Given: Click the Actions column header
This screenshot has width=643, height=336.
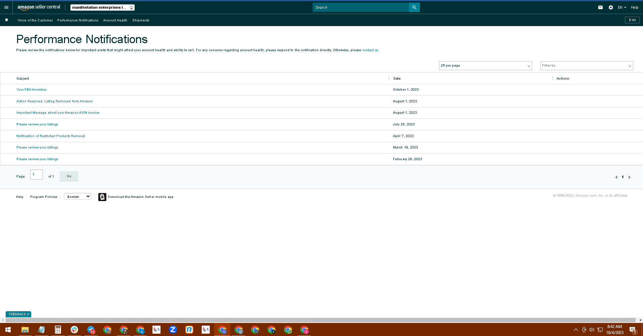Looking at the screenshot, I should pos(563,79).
